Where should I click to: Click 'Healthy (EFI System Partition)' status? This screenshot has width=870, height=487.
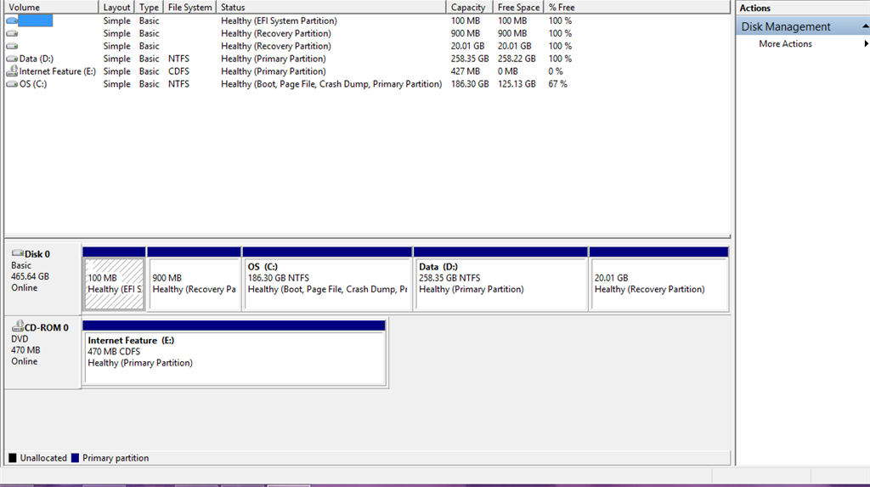click(x=279, y=20)
